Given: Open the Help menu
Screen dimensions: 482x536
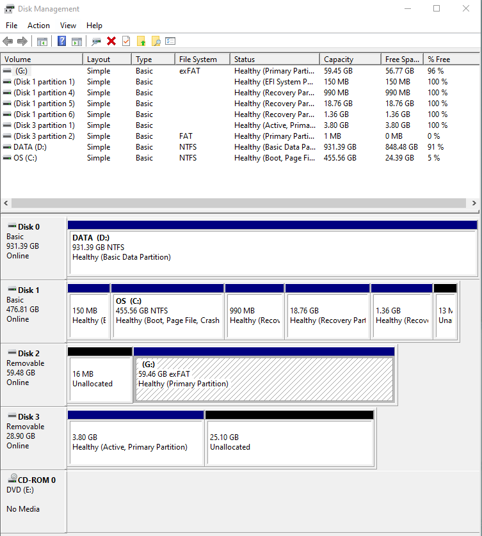Looking at the screenshot, I should click(94, 26).
